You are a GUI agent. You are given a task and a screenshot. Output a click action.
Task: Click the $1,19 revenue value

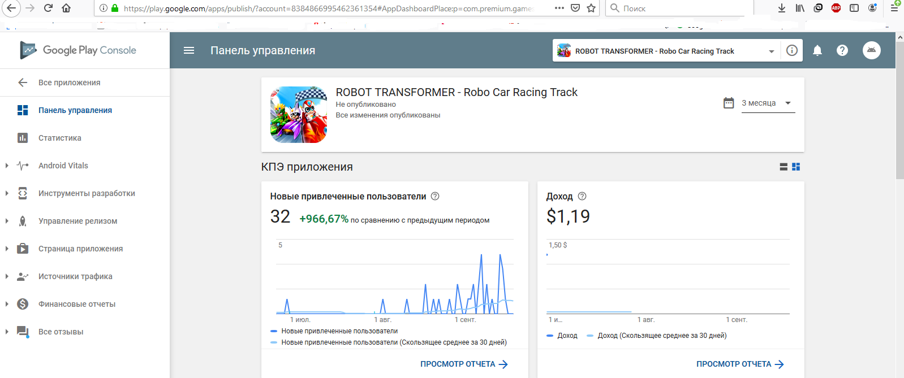tap(568, 216)
